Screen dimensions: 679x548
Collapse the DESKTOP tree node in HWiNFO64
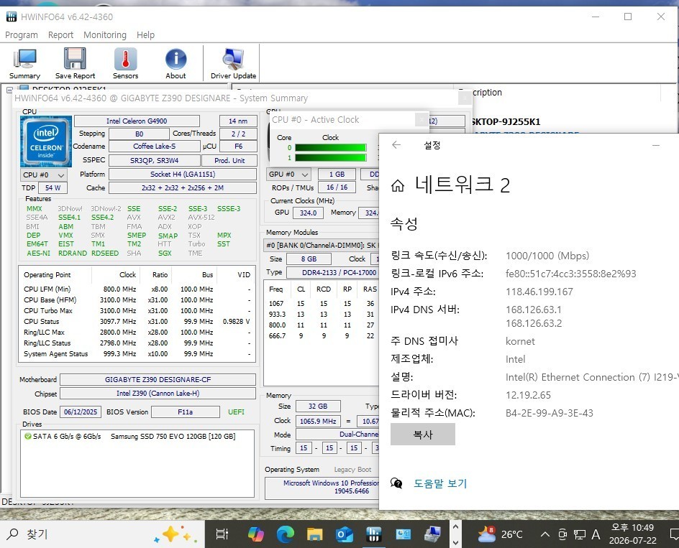[9, 90]
